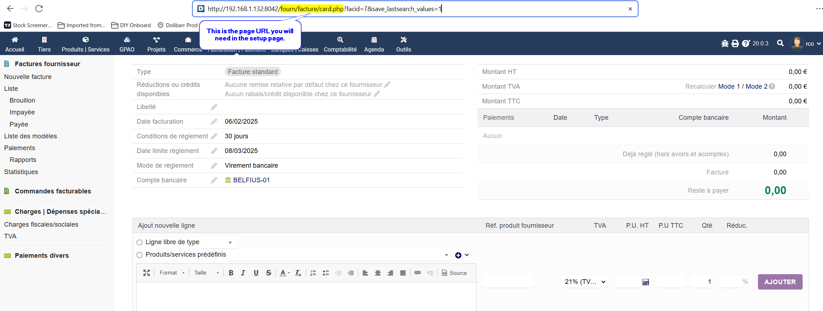The width and height of the screenshot is (823, 311).
Task: Open the Produits | Services menu
Action: 85,44
